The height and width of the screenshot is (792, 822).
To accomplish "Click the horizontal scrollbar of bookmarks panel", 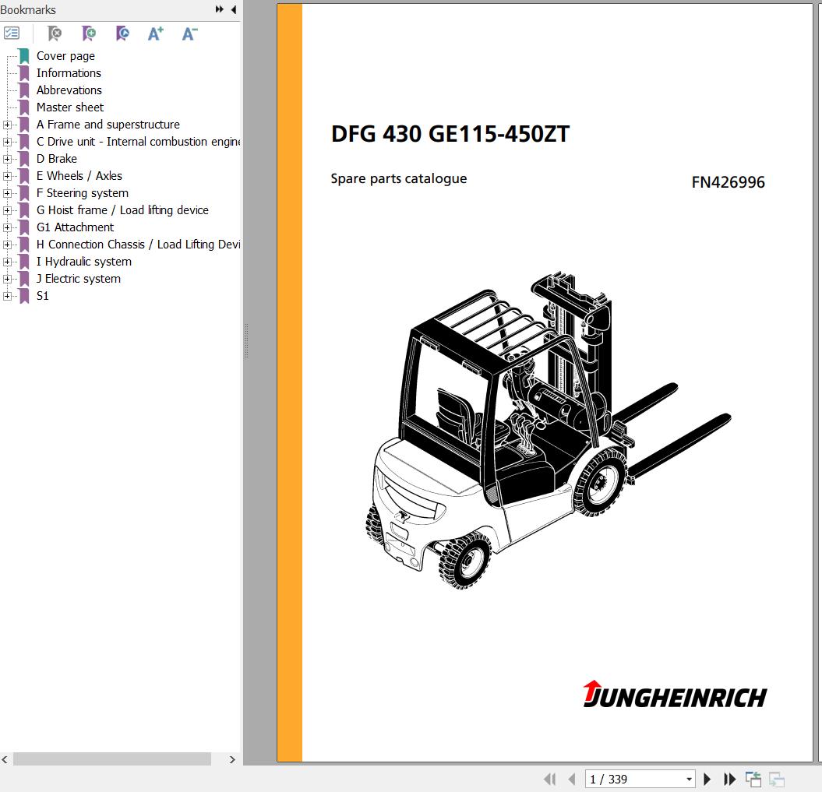I will point(111,758).
